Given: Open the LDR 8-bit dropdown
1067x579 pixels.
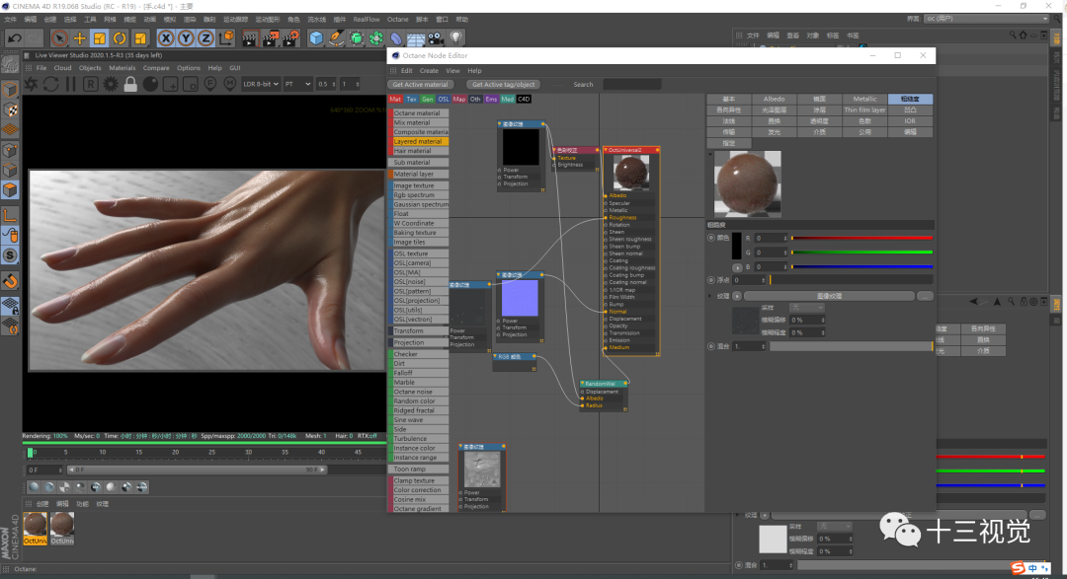Looking at the screenshot, I should tap(261, 84).
